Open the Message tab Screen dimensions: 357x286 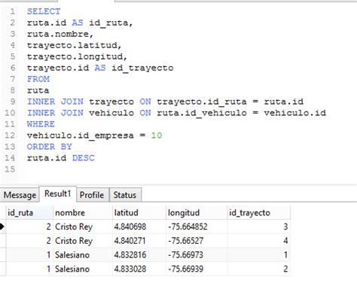(x=20, y=195)
